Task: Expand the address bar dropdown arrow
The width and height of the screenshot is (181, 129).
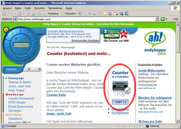Action: [157, 19]
